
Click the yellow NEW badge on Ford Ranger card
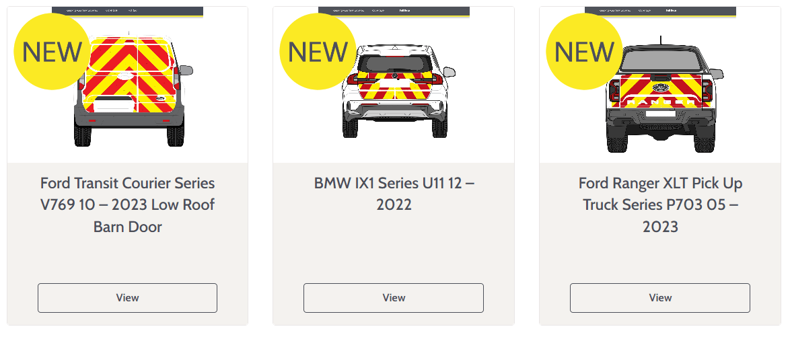coord(585,51)
